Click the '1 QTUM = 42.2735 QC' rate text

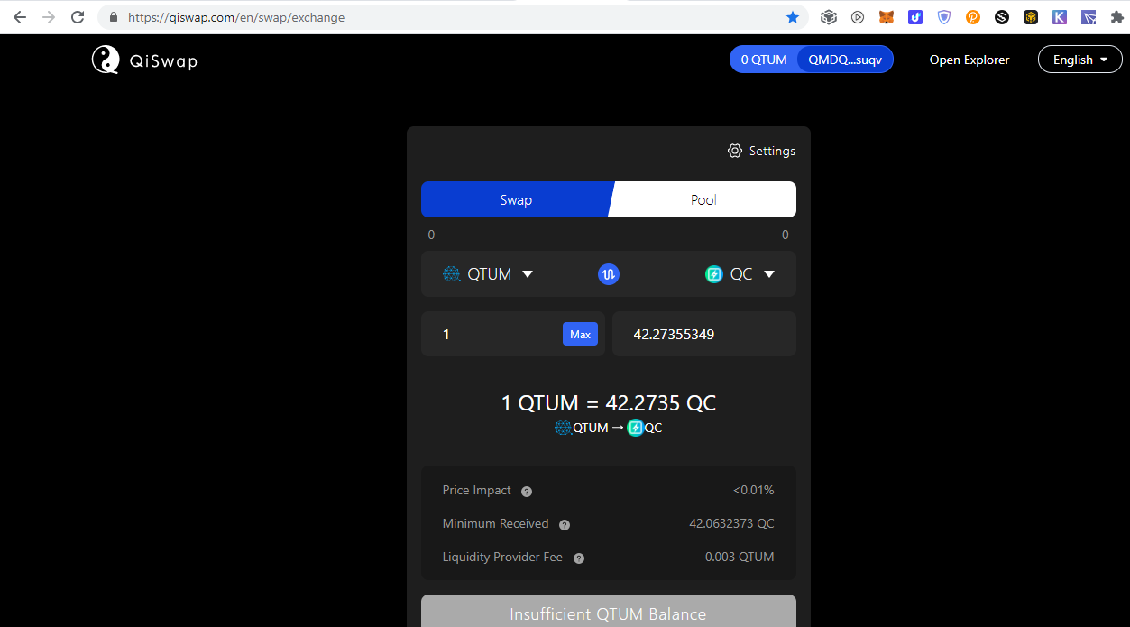[x=609, y=402]
